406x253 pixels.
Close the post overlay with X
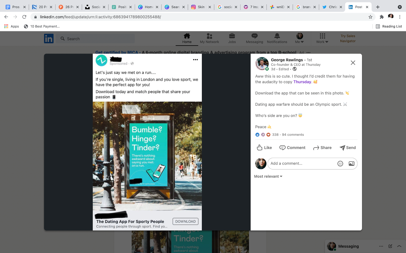[x=353, y=63]
